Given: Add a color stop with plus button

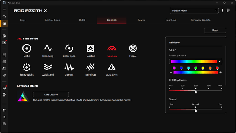Looking at the screenshot, I should pyautogui.click(x=221, y=72).
